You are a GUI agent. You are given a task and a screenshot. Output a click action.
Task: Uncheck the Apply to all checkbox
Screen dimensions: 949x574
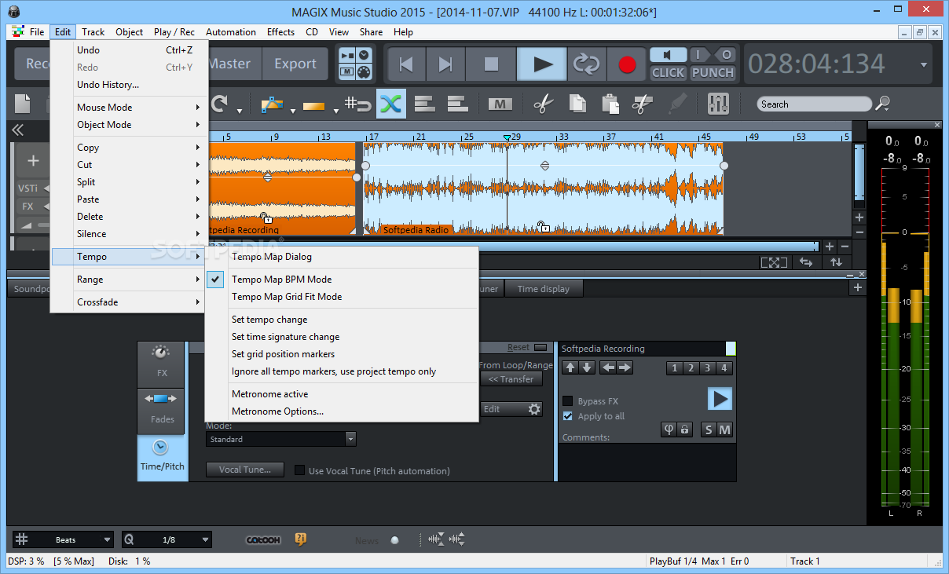pyautogui.click(x=568, y=416)
